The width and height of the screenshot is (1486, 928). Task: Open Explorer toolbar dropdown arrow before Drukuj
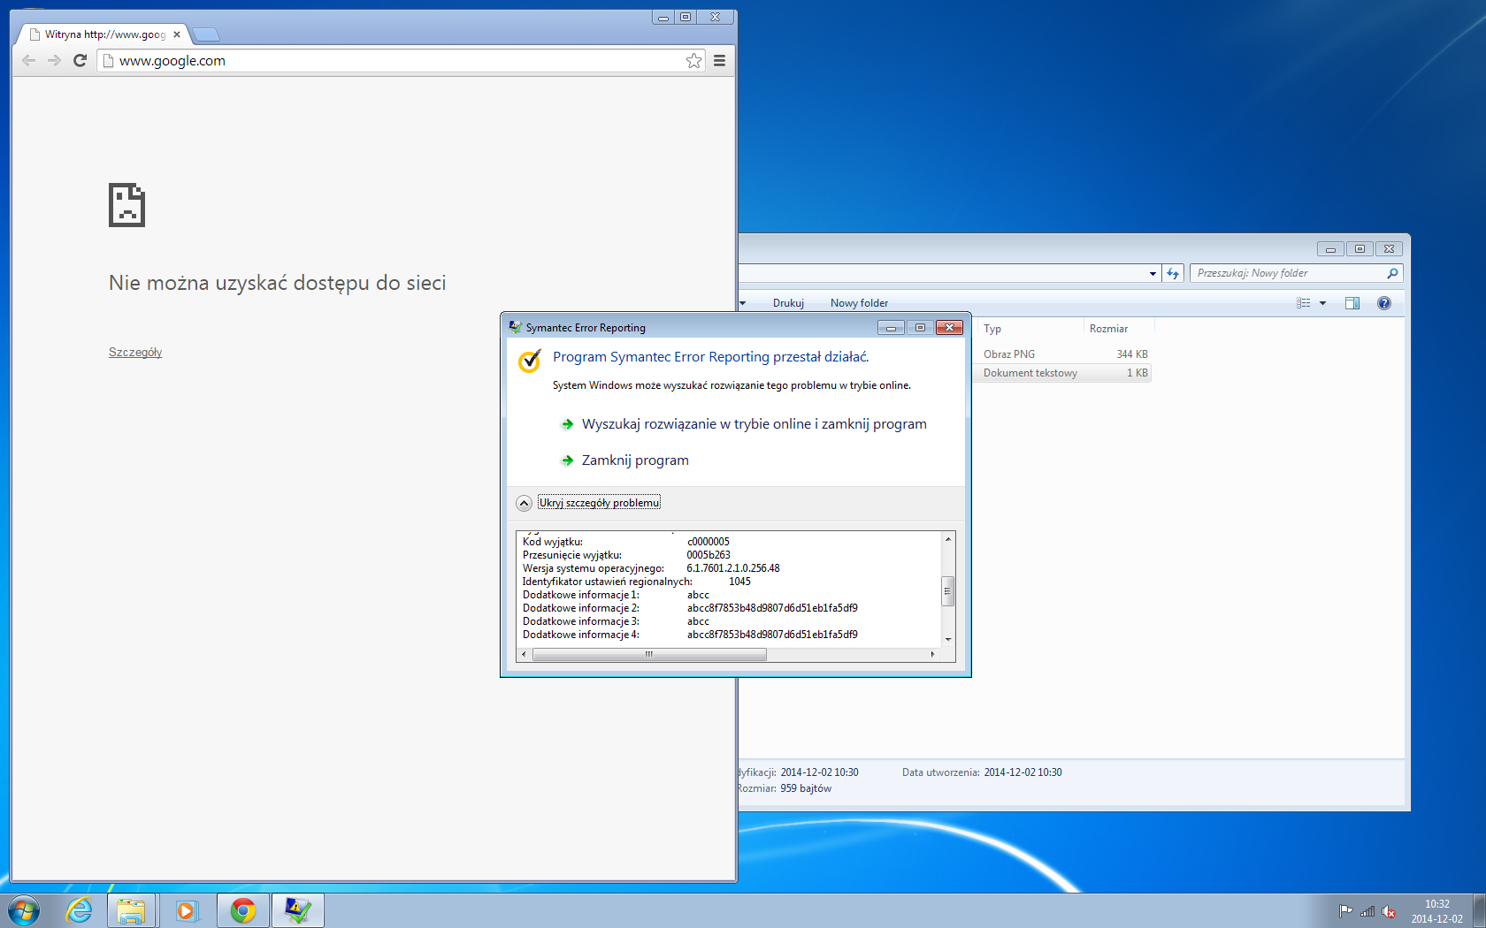click(743, 303)
